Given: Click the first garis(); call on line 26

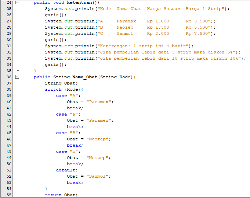Looking at the screenshot, I should point(56,15).
